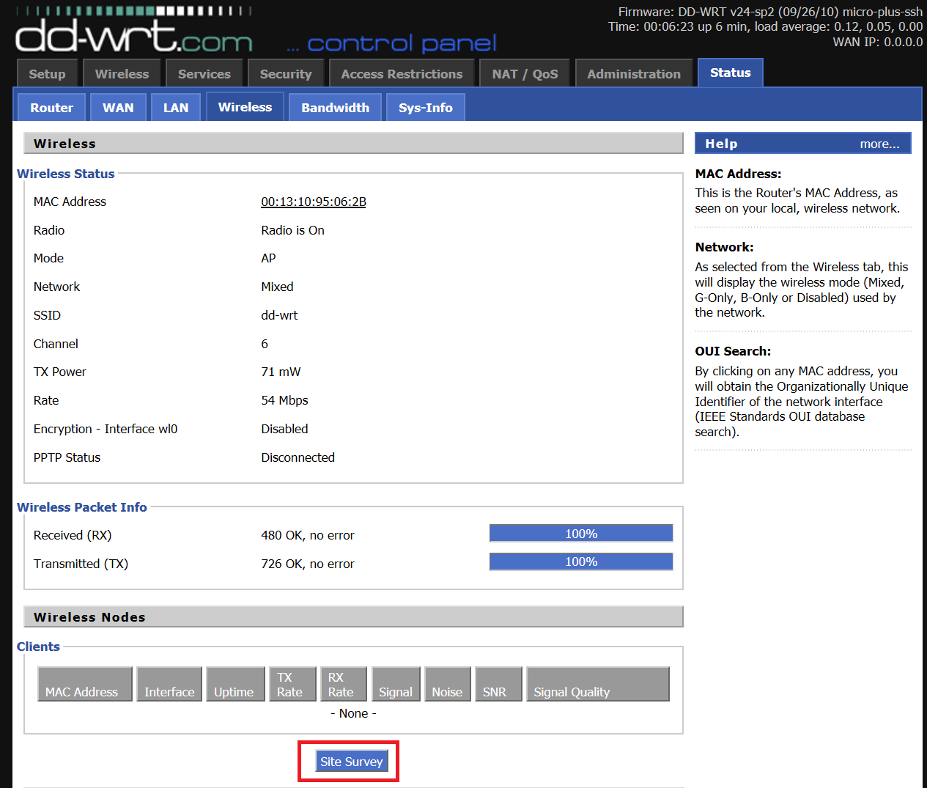Image resolution: width=927 pixels, height=788 pixels.
Task: Switch to the Setup tab
Action: click(x=47, y=73)
